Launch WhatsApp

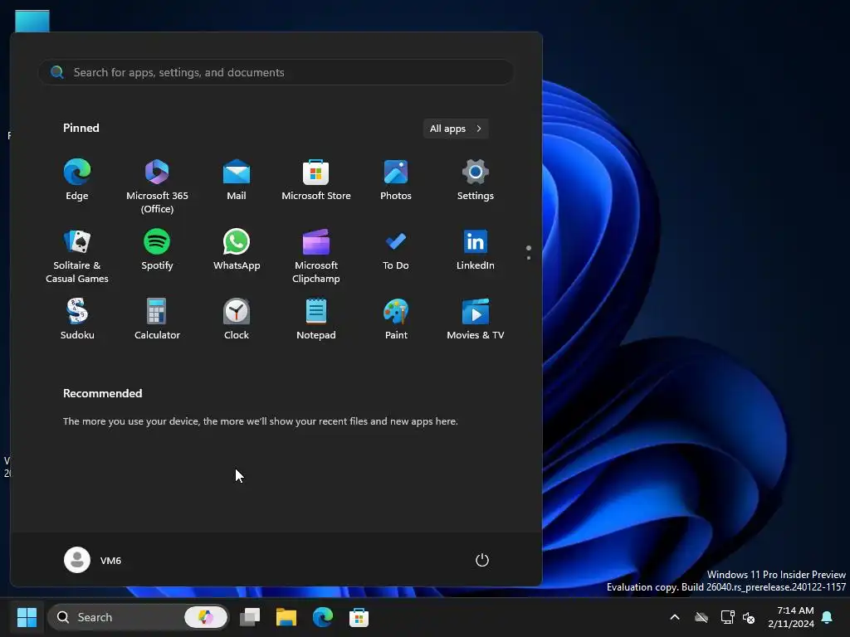[x=237, y=250]
